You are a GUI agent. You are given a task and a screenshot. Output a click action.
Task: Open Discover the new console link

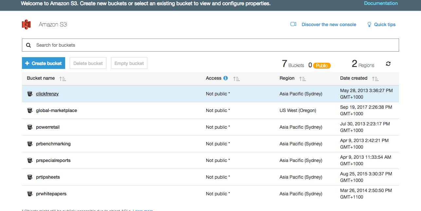coord(329,24)
